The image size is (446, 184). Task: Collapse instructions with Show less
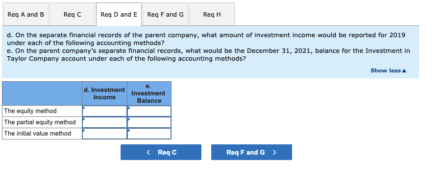[389, 70]
